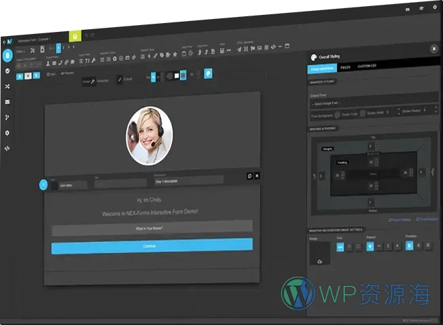This screenshot has width=443, height=325.
Task: Toggle the Preview eye option
Action: (x=67, y=73)
